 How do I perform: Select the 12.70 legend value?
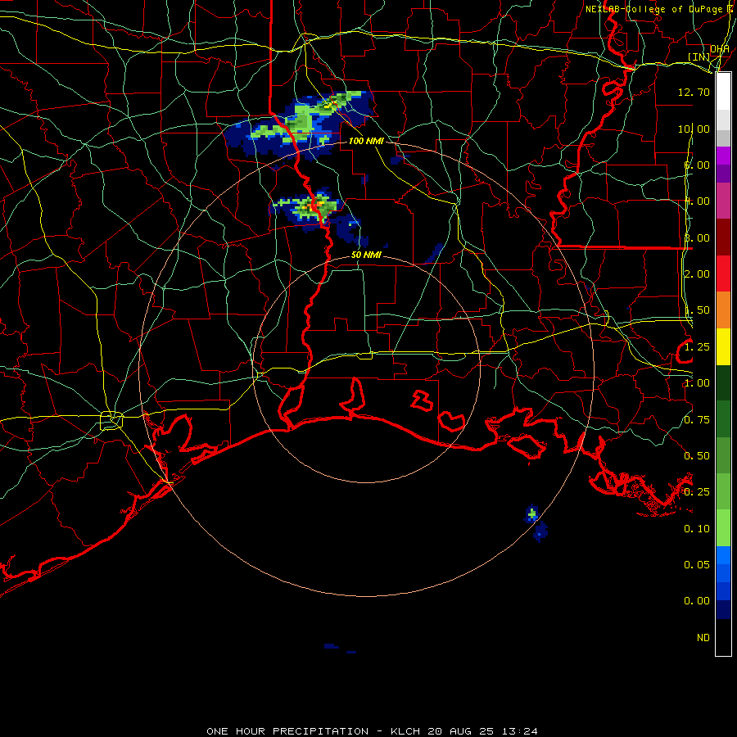694,92
